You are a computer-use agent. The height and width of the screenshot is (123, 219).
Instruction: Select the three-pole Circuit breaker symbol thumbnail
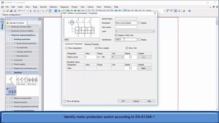[22, 80]
